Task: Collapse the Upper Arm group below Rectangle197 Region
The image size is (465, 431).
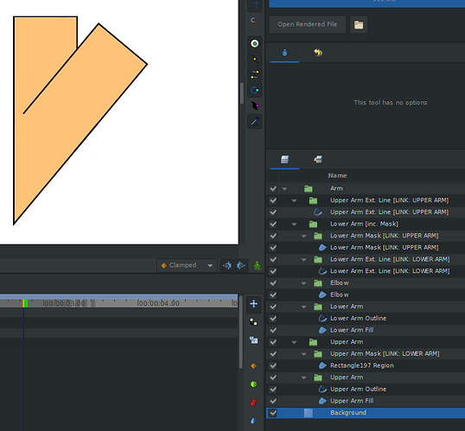Action: [303, 377]
